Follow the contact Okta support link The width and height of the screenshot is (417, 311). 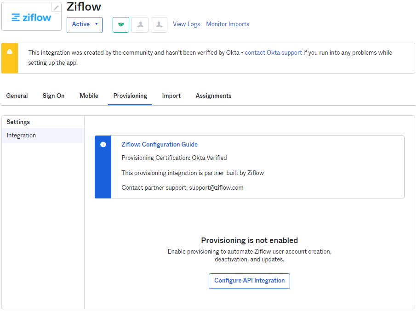click(x=273, y=53)
